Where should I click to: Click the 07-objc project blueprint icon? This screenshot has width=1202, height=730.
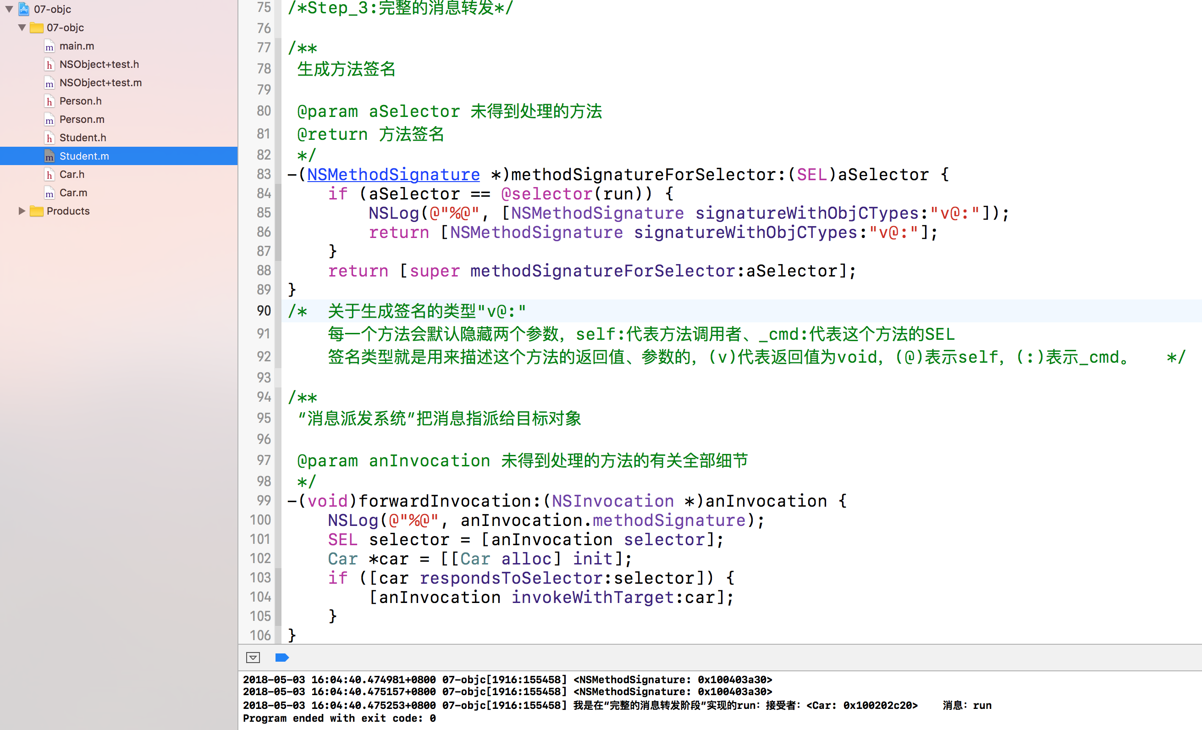click(24, 9)
